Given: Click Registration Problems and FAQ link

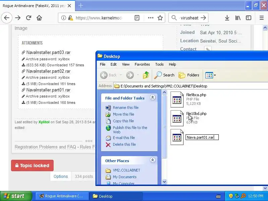Looking at the screenshot, I should 45,147.
